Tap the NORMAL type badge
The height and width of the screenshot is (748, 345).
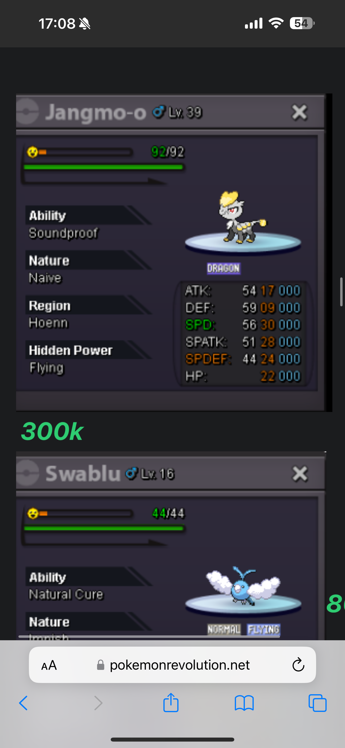pyautogui.click(x=224, y=629)
